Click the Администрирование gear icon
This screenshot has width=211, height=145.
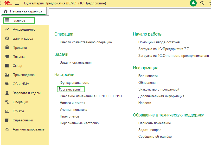coord(7,129)
